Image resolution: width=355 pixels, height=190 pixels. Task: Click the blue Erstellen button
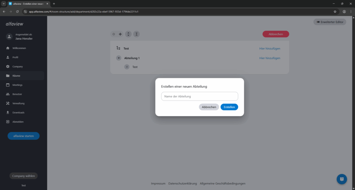point(229,107)
